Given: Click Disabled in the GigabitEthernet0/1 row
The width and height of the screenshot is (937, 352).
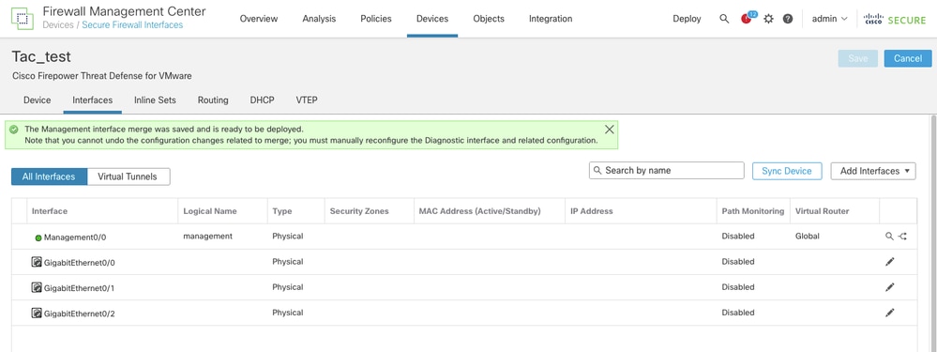Looking at the screenshot, I should 738,287.
